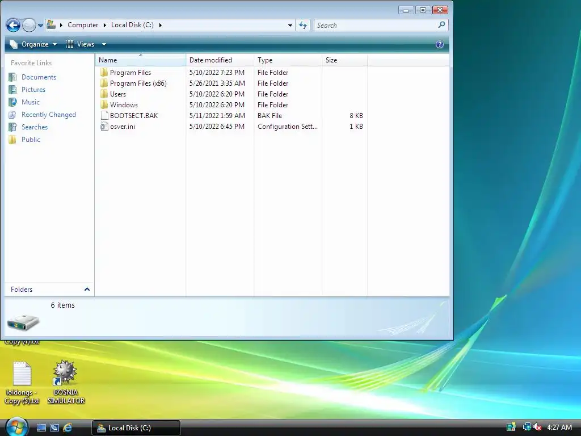
Task: Click the Documents sidebar icon
Action: pyautogui.click(x=12, y=77)
